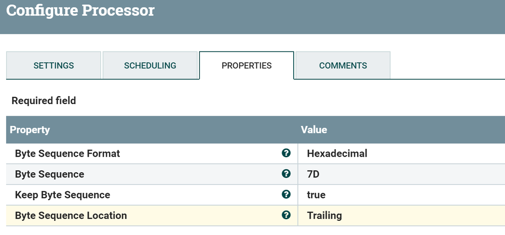This screenshot has height=235, width=505.
Task: Change the Keep Byte Sequence true value
Action: pyautogui.click(x=316, y=195)
